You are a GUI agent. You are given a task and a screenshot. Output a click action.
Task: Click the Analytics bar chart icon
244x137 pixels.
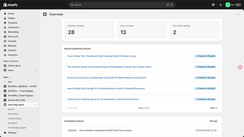coord(5,55)
